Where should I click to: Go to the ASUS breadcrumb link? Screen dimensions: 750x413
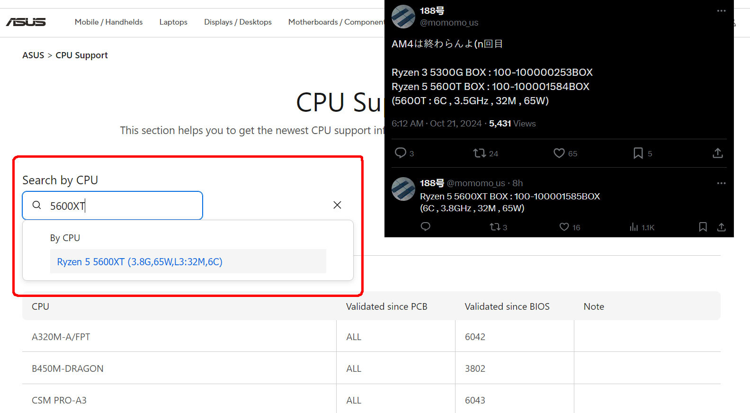[x=33, y=55]
